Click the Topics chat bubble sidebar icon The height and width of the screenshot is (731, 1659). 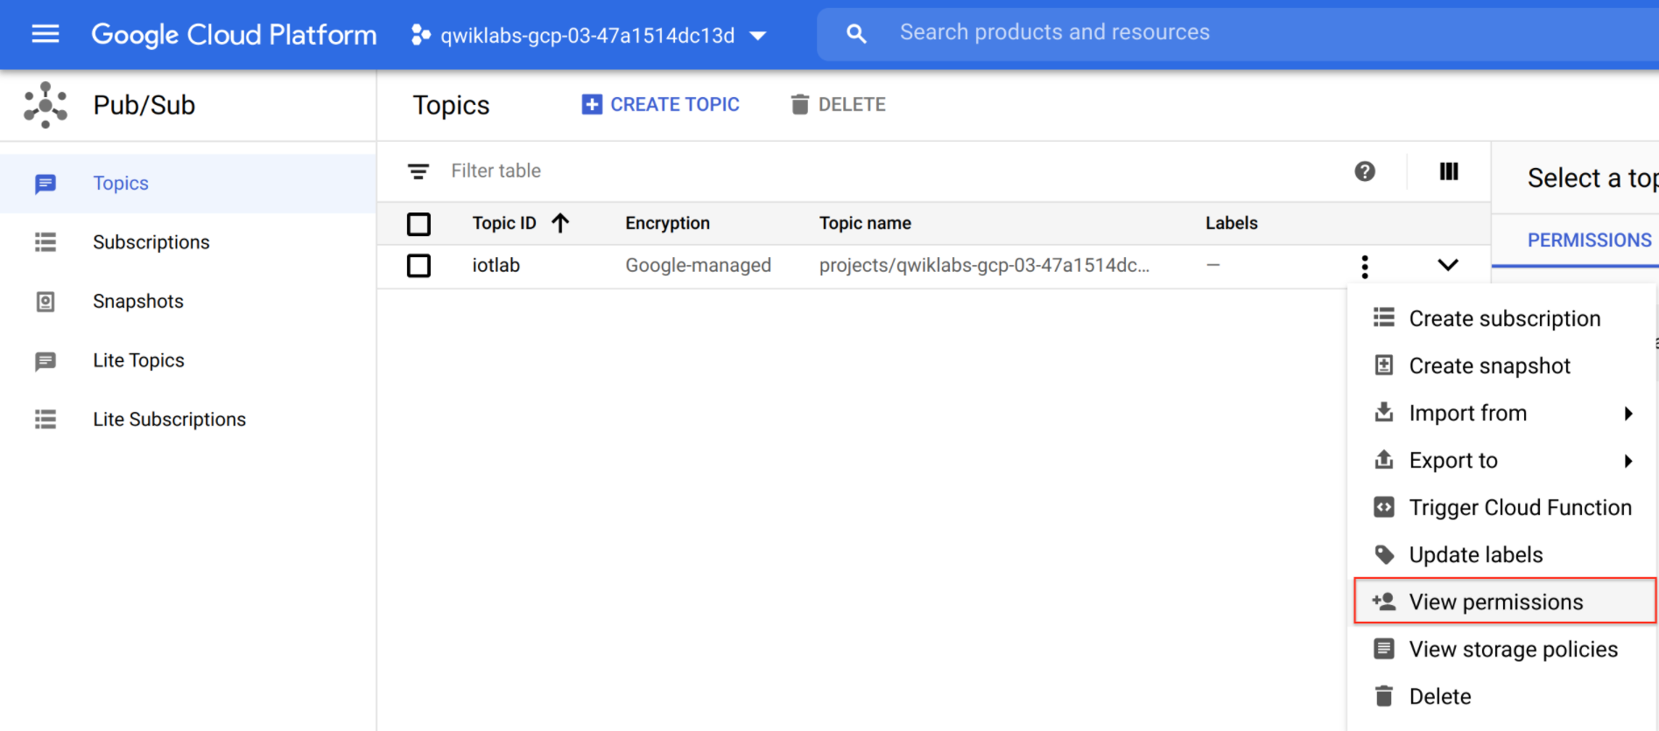point(46,184)
